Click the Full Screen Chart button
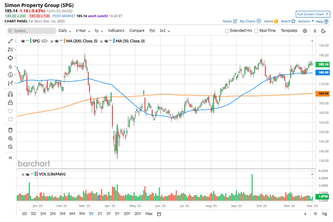Image resolution: width=333 pixels, height=222 pixels. pos(313,14)
